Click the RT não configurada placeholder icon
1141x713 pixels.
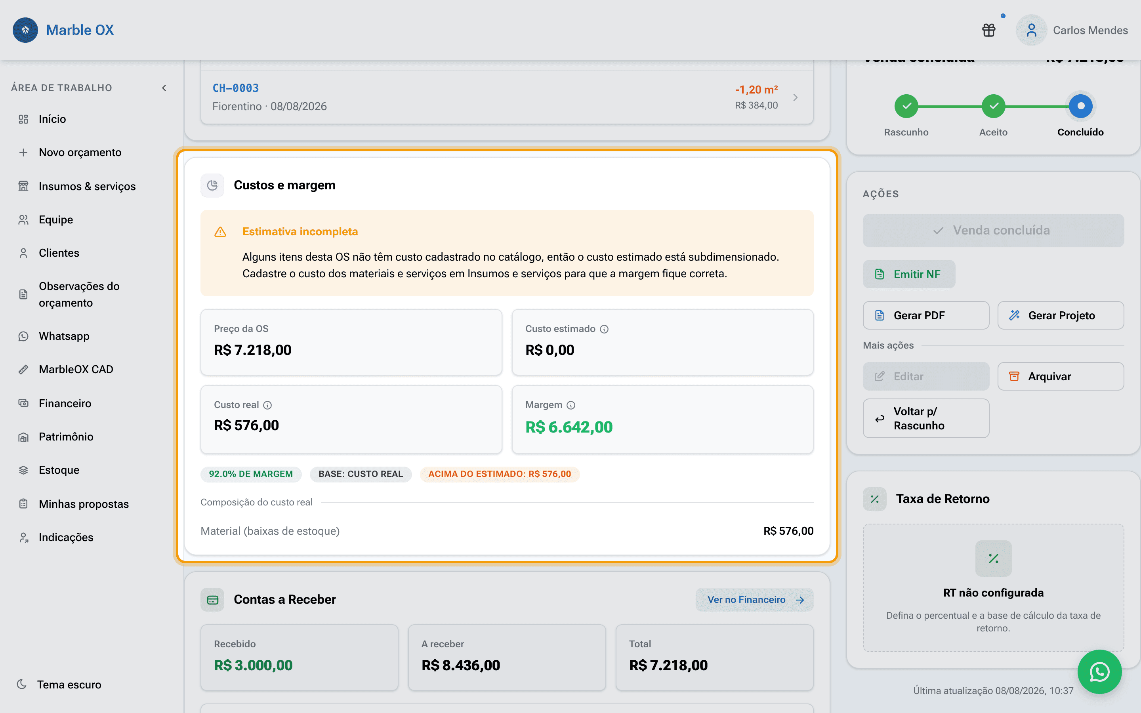click(x=994, y=559)
